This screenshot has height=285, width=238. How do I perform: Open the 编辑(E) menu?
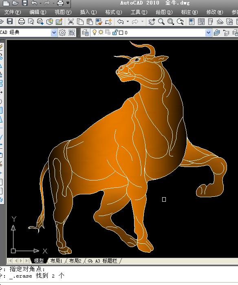point(38,12)
